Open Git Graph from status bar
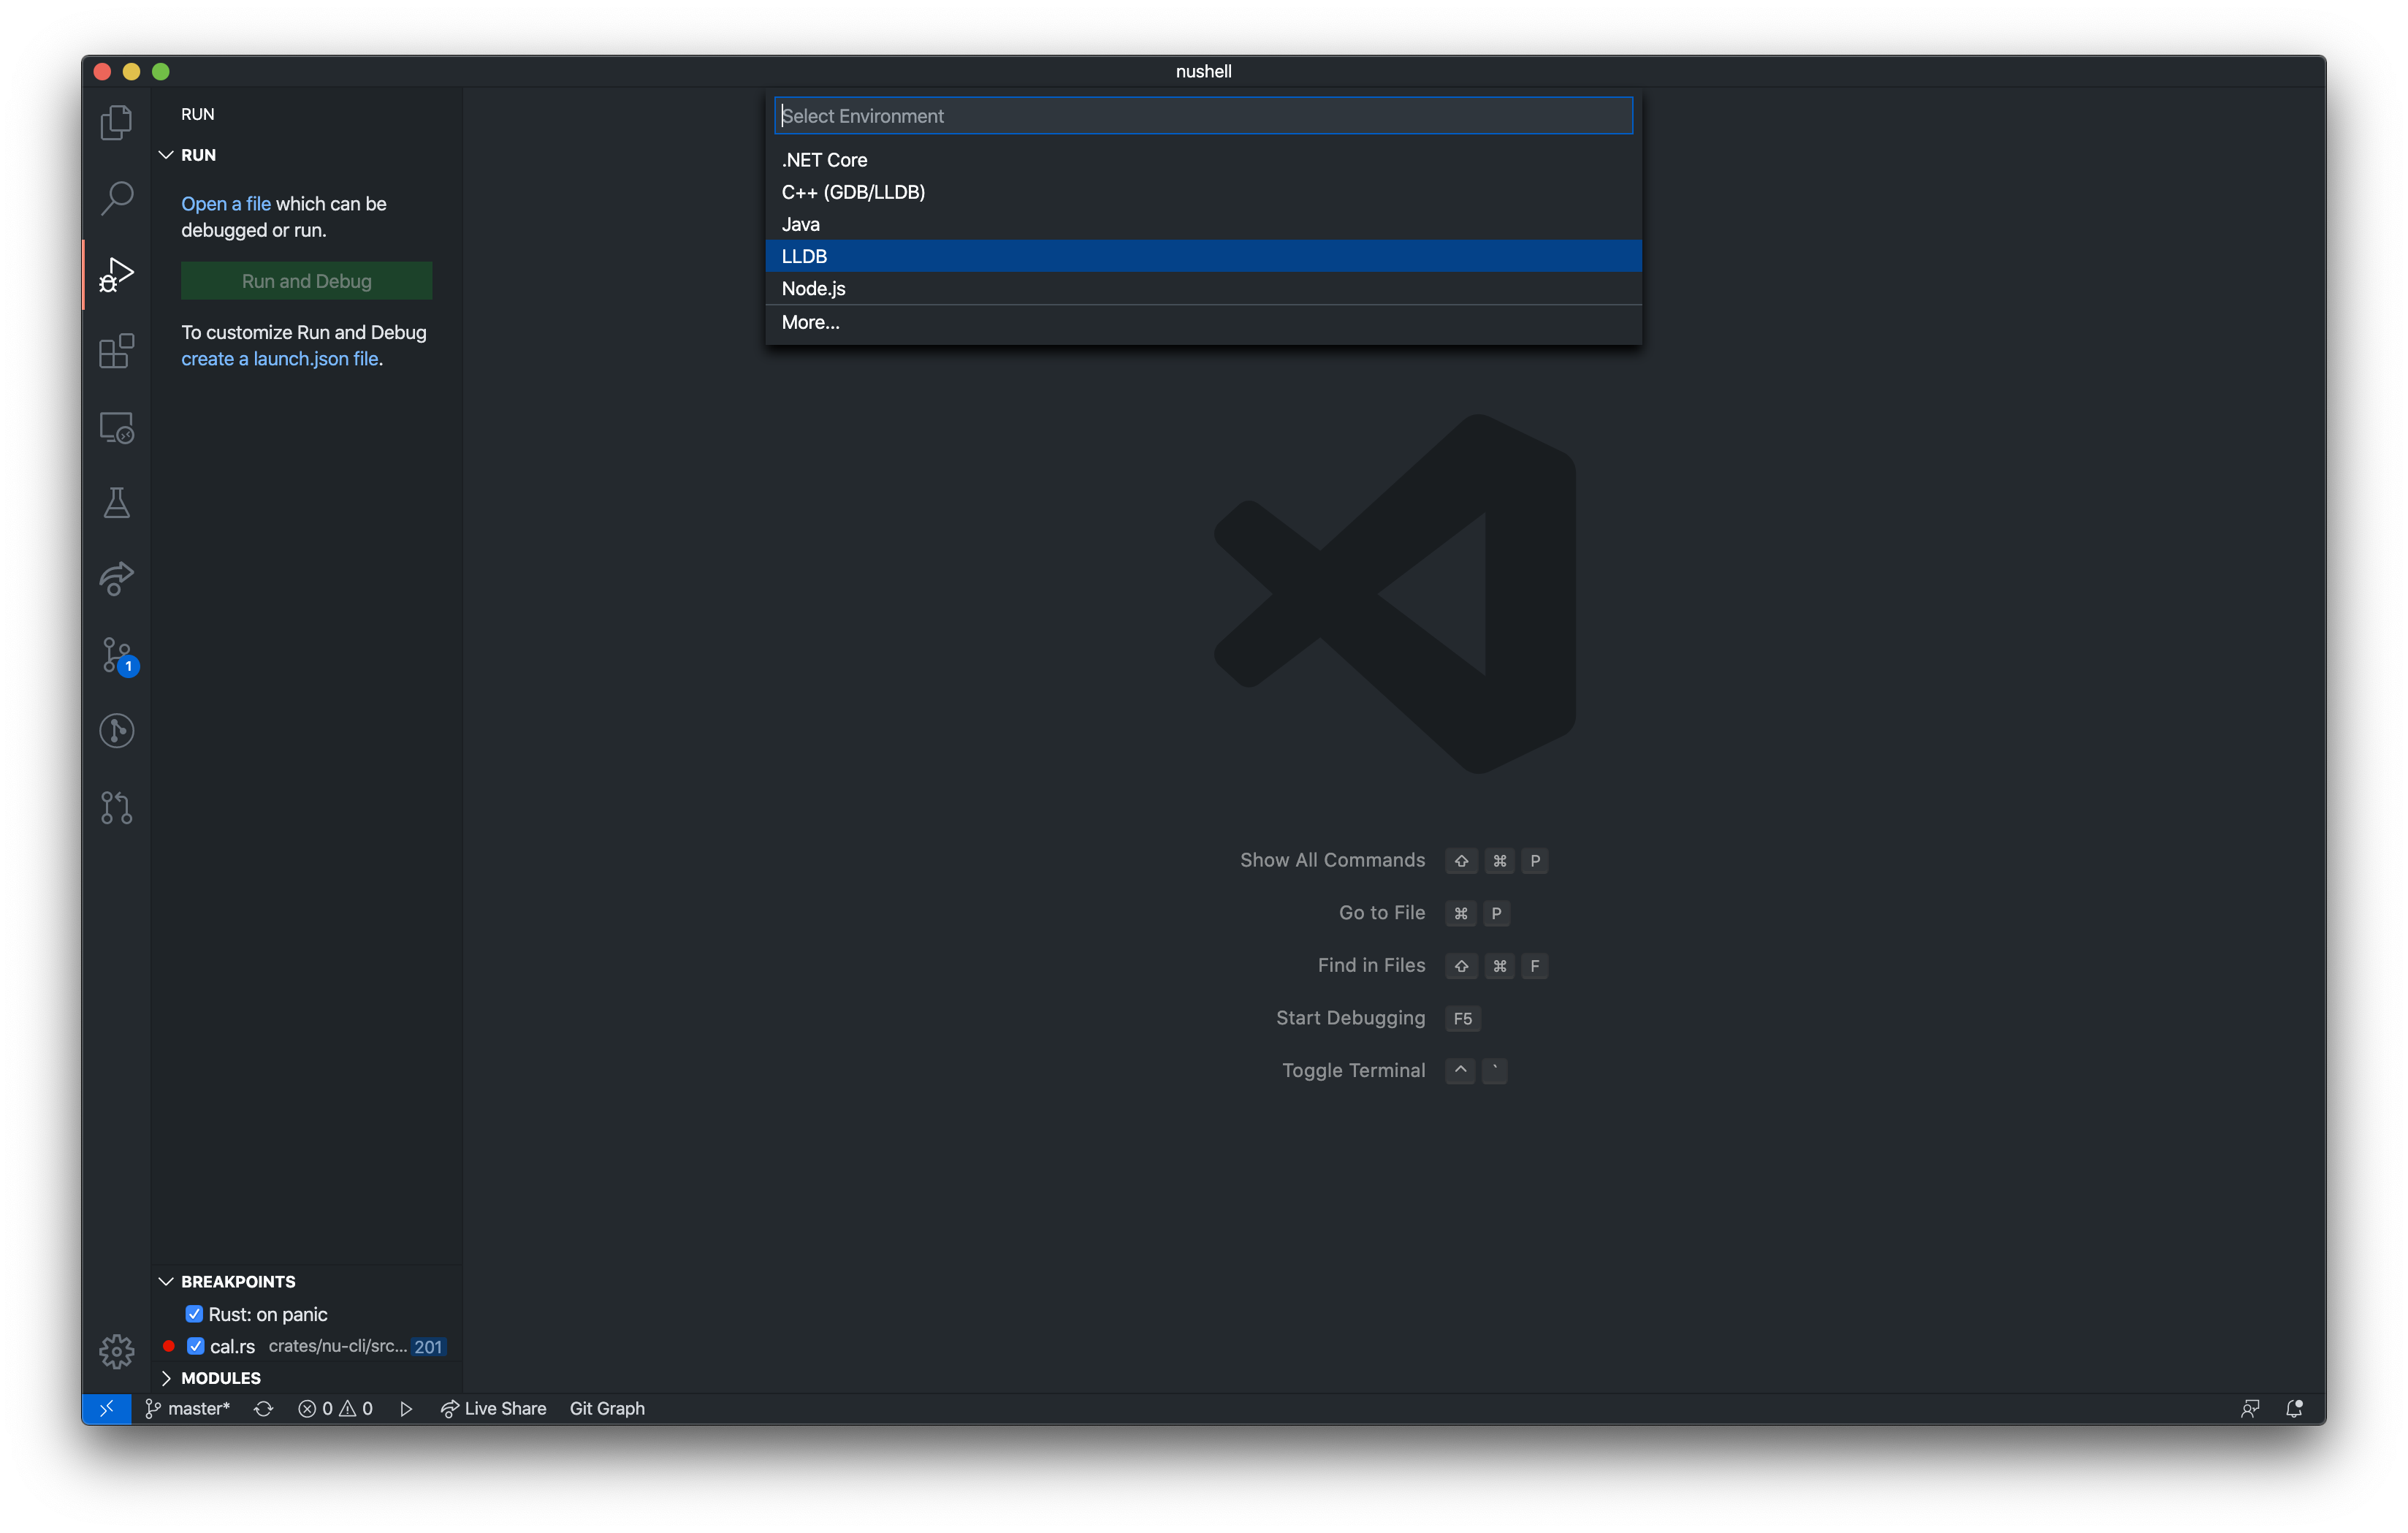The width and height of the screenshot is (2408, 1533). [x=607, y=1408]
